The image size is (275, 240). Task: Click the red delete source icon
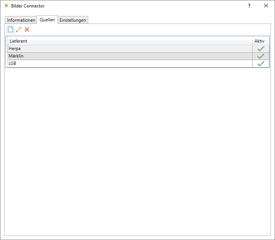coord(27,29)
